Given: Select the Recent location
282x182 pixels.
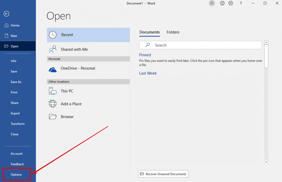Looking at the screenshot, I should (x=88, y=35).
